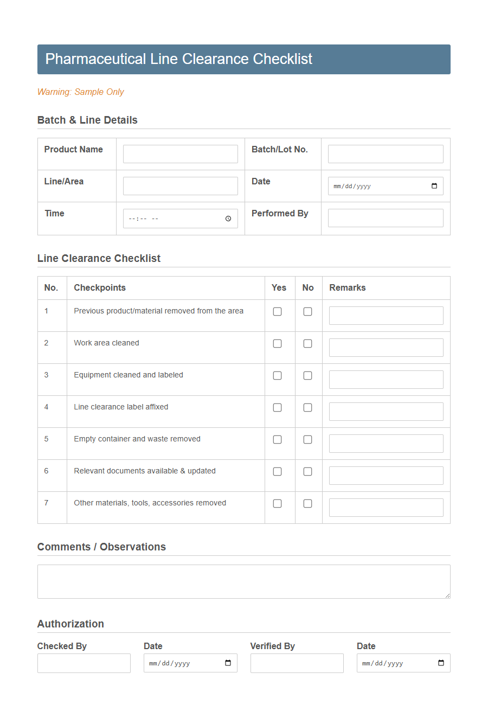This screenshot has width=488, height=705.
Task: Click the Product Name input field
Action: coord(180,153)
